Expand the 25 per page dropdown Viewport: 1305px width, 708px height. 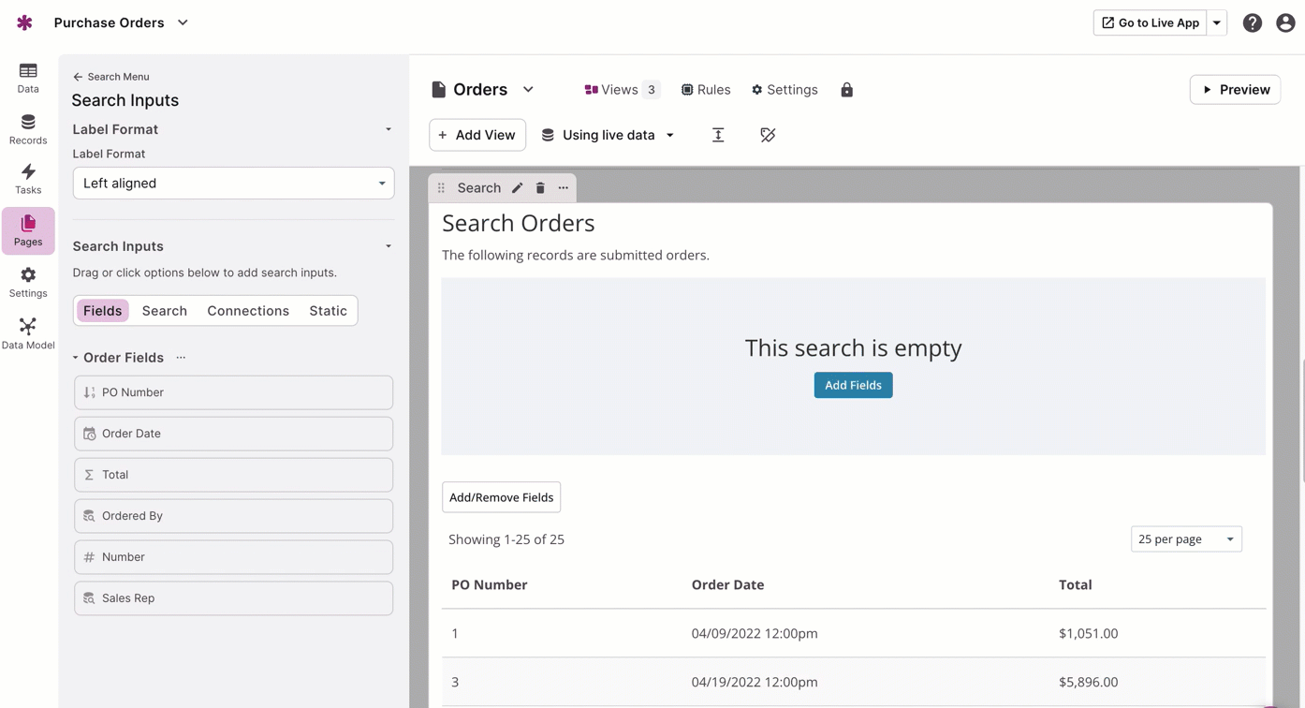(1185, 539)
